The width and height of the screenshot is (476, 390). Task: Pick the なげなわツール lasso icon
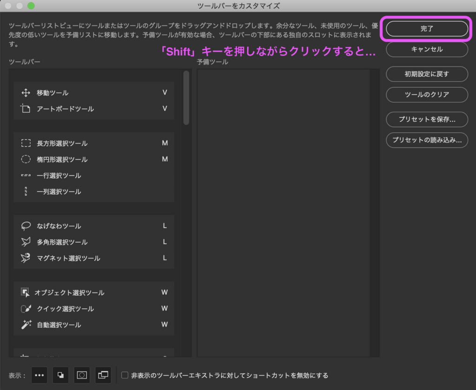[26, 226]
